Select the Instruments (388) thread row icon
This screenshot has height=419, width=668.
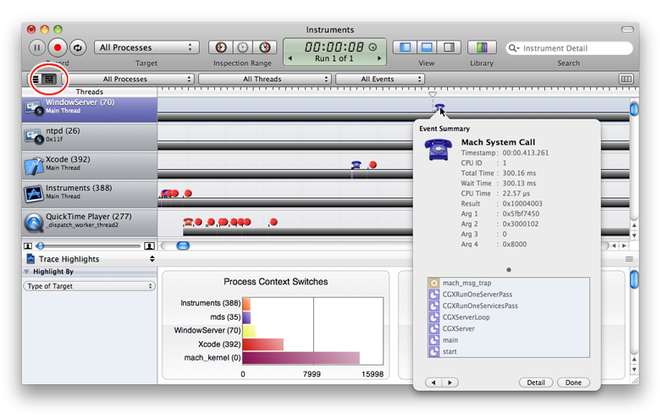[x=34, y=192]
